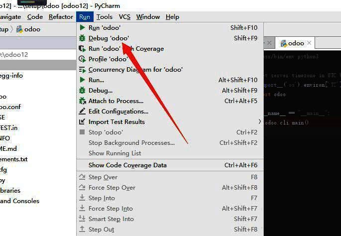Screen dimensions: 341x236
Task: Open the Help menu
Action: 172,17
